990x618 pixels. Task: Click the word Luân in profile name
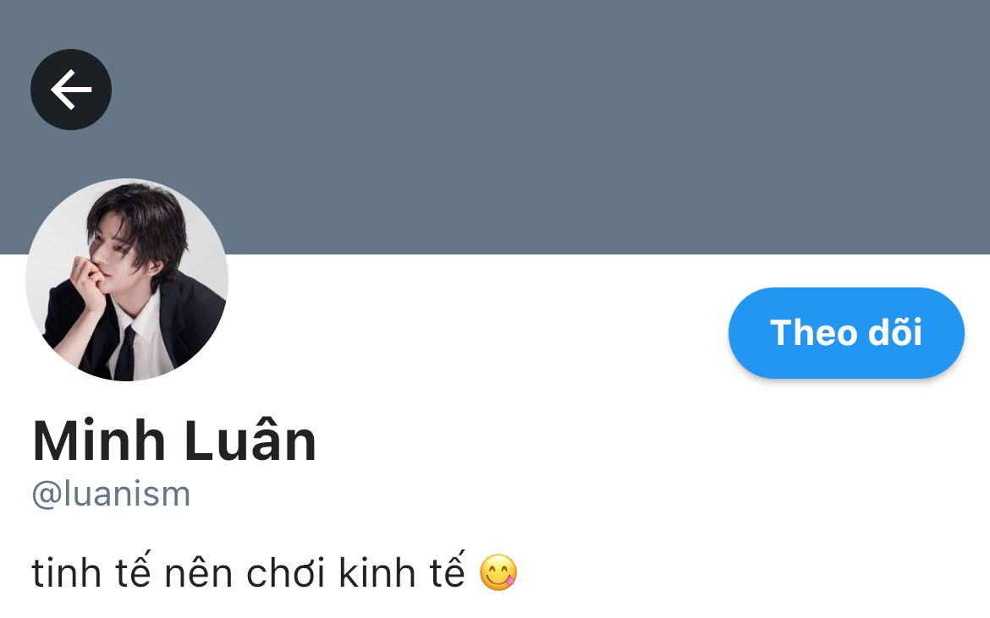250,440
